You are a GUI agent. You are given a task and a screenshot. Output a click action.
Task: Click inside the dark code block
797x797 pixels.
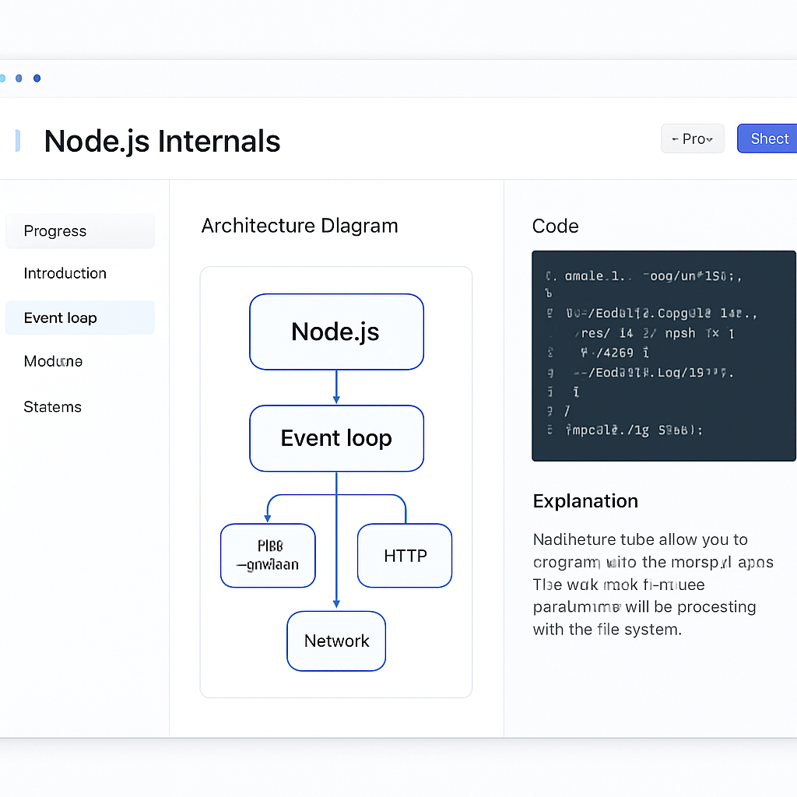pyautogui.click(x=663, y=356)
